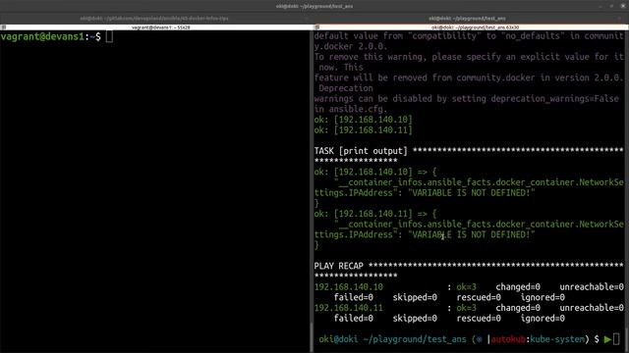The height and width of the screenshot is (353, 629).
Task: Click the 'PLAY RECAP' header
Action: tap(338, 266)
